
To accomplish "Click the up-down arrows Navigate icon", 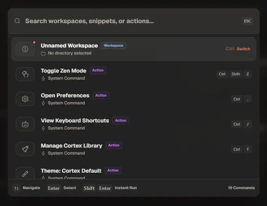I will [x=17, y=188].
